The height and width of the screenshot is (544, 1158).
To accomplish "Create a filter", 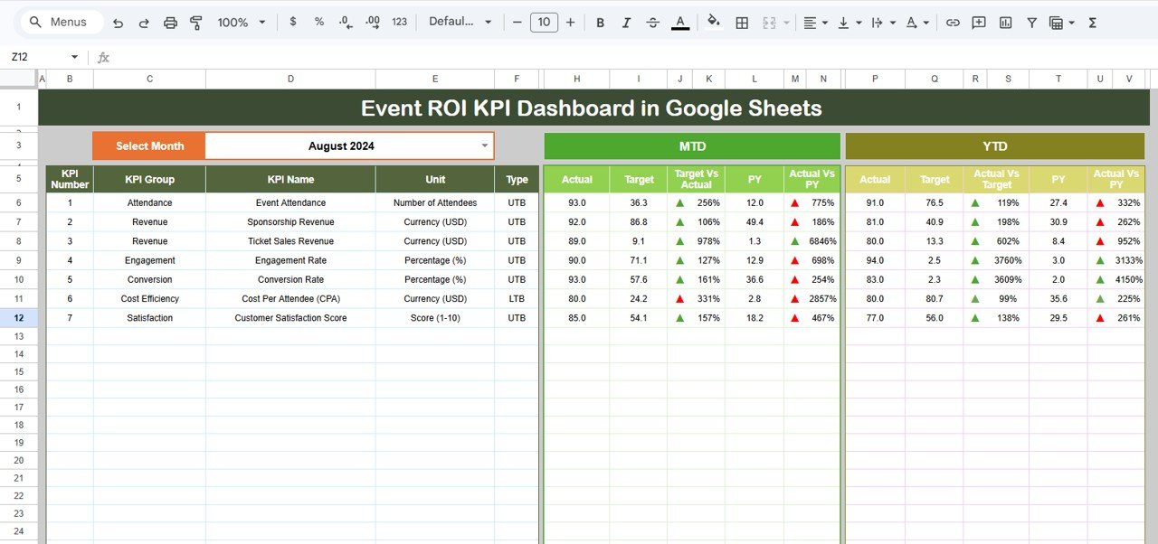I will (1031, 22).
